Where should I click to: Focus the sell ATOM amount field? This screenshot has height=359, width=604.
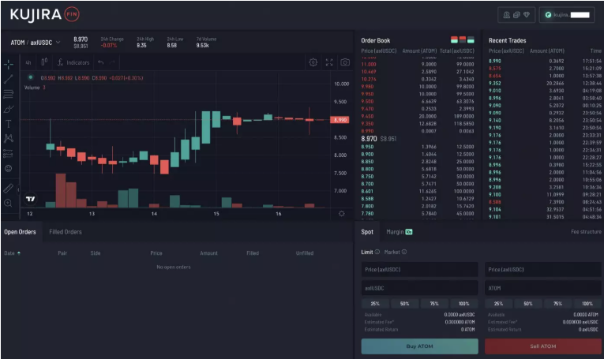pos(542,288)
